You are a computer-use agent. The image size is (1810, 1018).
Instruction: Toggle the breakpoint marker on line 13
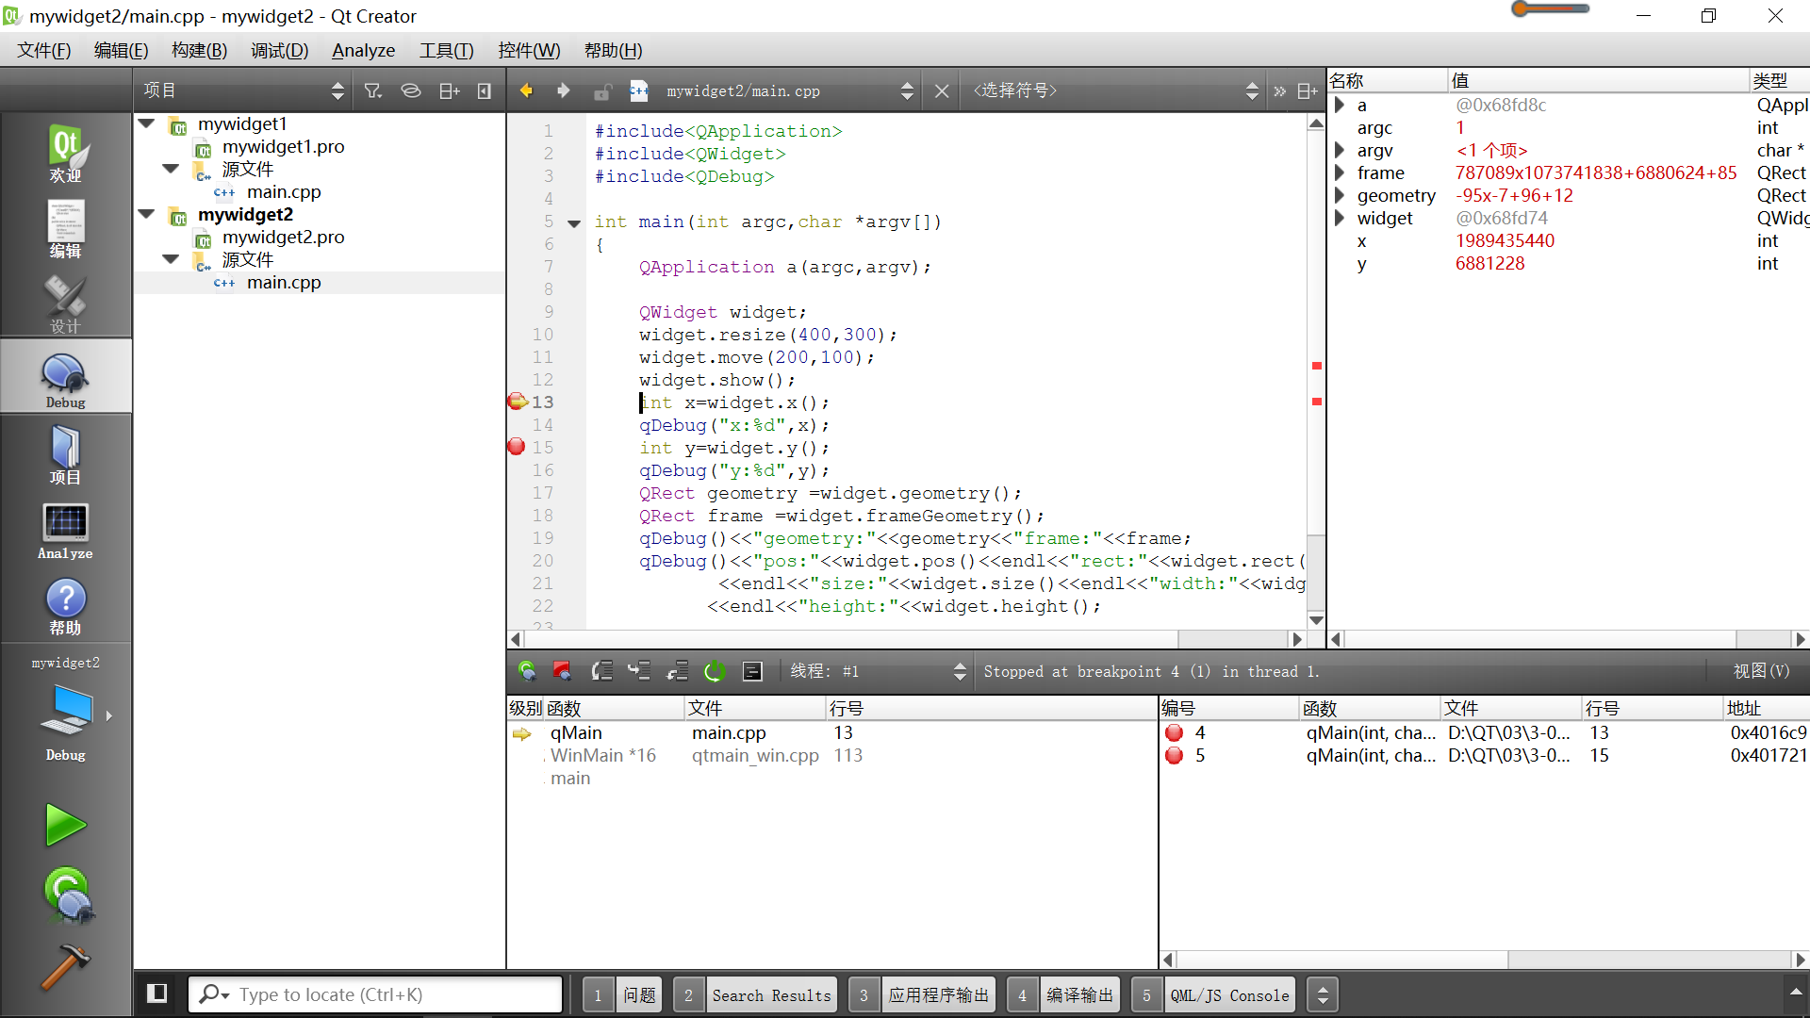(517, 402)
